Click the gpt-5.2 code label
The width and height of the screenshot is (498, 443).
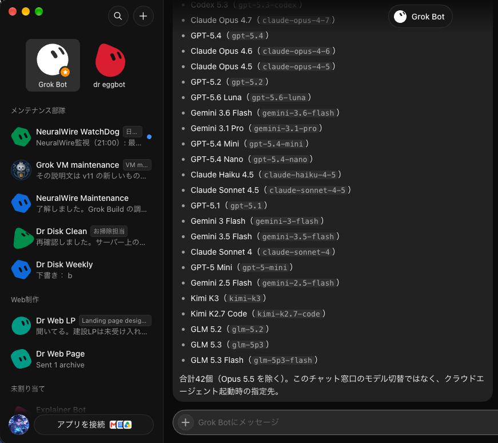247,82
